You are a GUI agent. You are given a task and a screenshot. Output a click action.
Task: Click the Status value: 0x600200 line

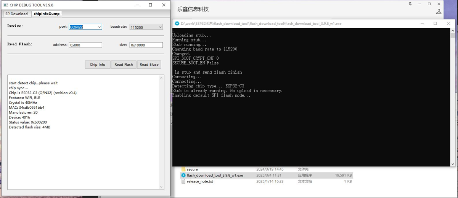28,122
